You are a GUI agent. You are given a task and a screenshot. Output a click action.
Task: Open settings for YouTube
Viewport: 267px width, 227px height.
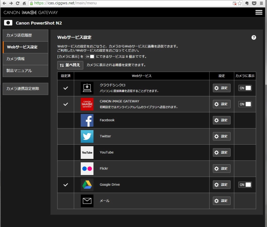click(x=222, y=152)
